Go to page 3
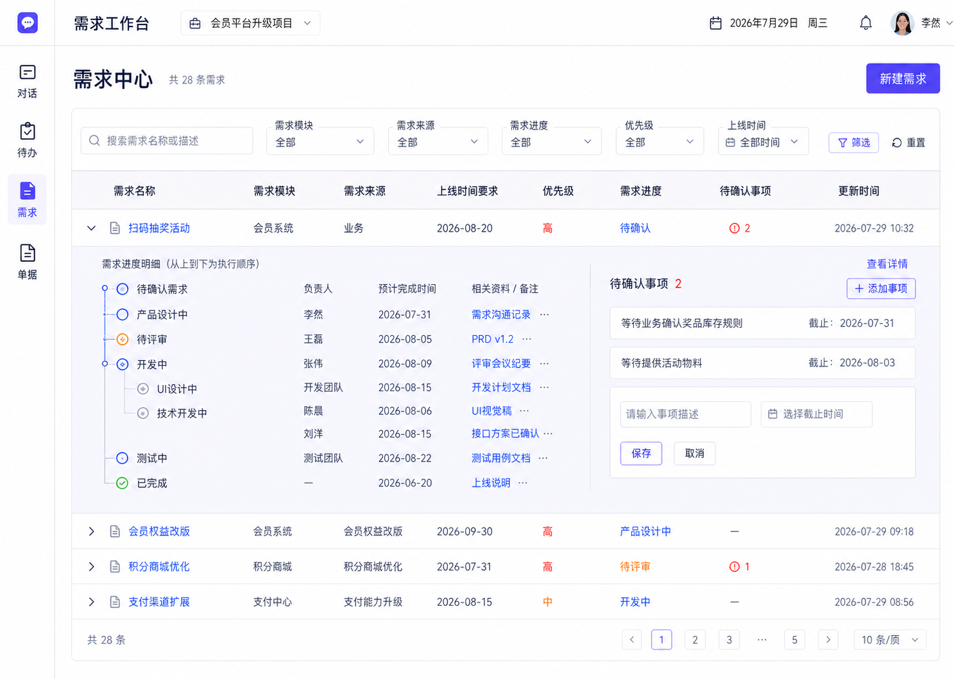 click(729, 640)
